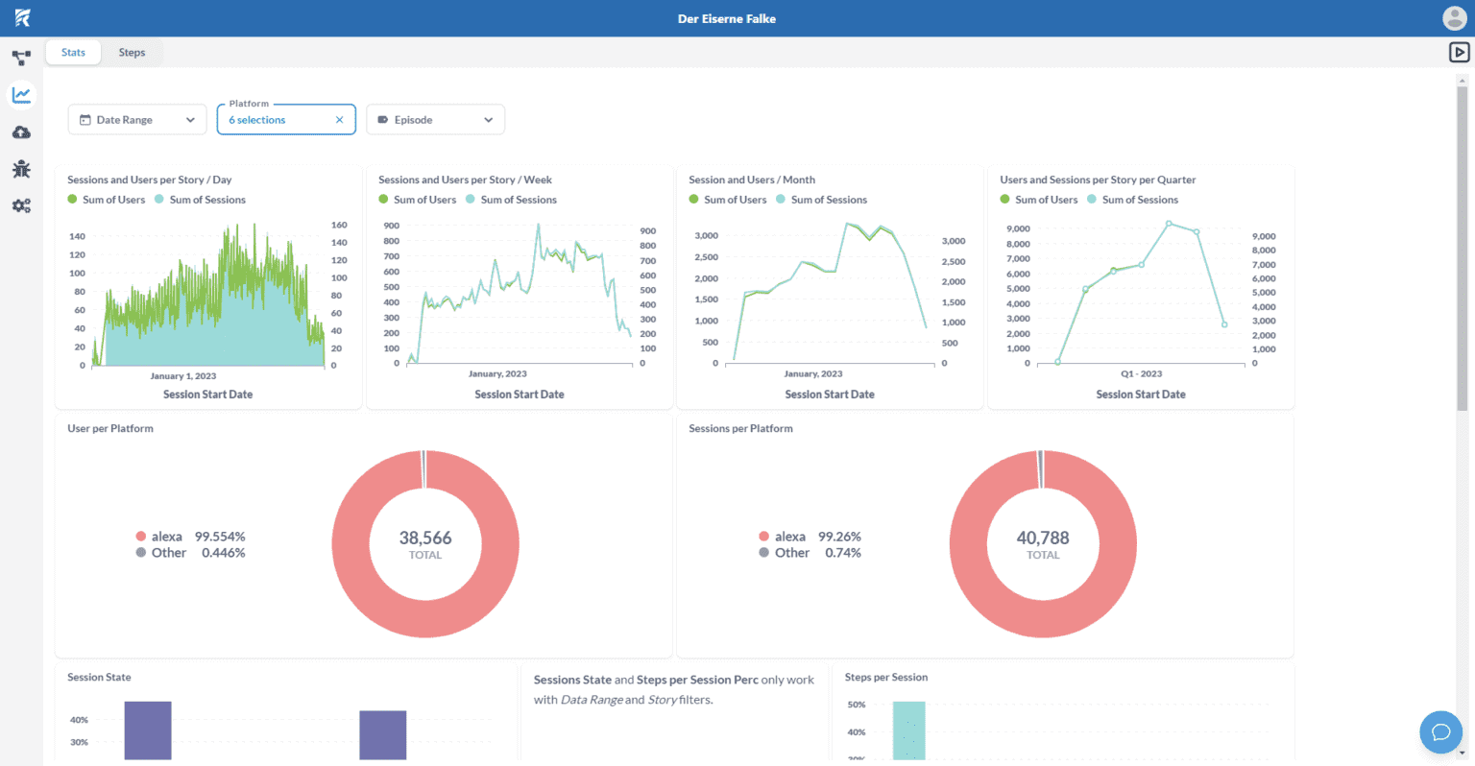Switch to the Steps tab
This screenshot has height=766, width=1475.
[132, 53]
